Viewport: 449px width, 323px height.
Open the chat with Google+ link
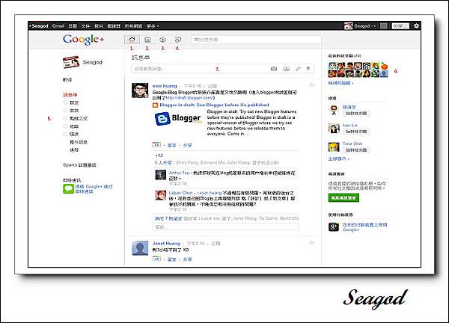[x=94, y=189]
